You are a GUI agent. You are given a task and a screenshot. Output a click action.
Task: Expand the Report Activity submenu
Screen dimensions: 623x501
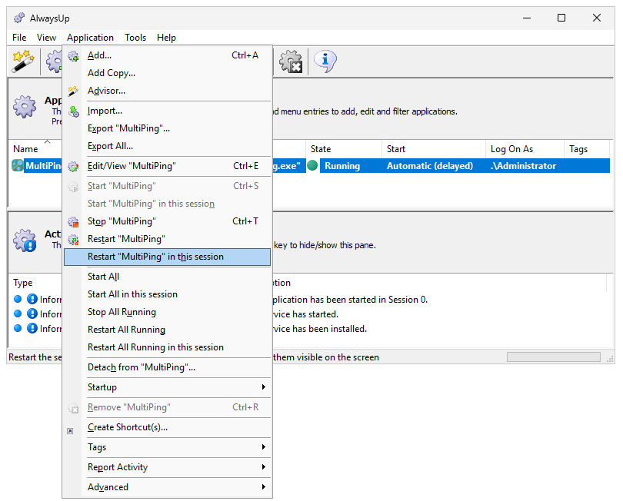167,467
